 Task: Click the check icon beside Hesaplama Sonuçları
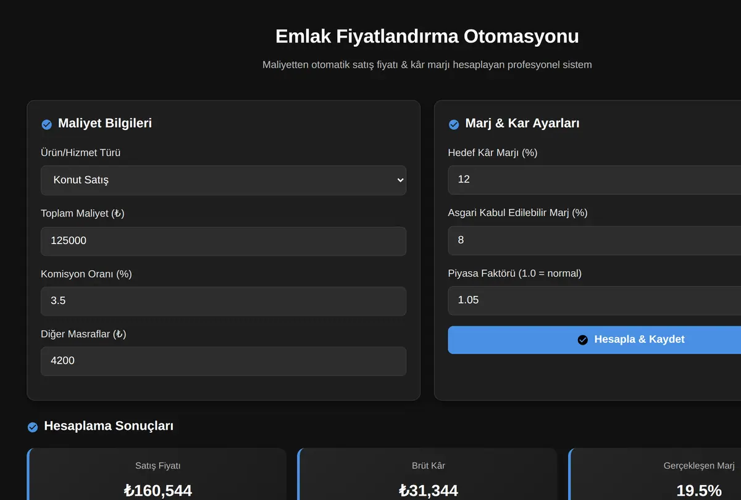[x=33, y=427]
